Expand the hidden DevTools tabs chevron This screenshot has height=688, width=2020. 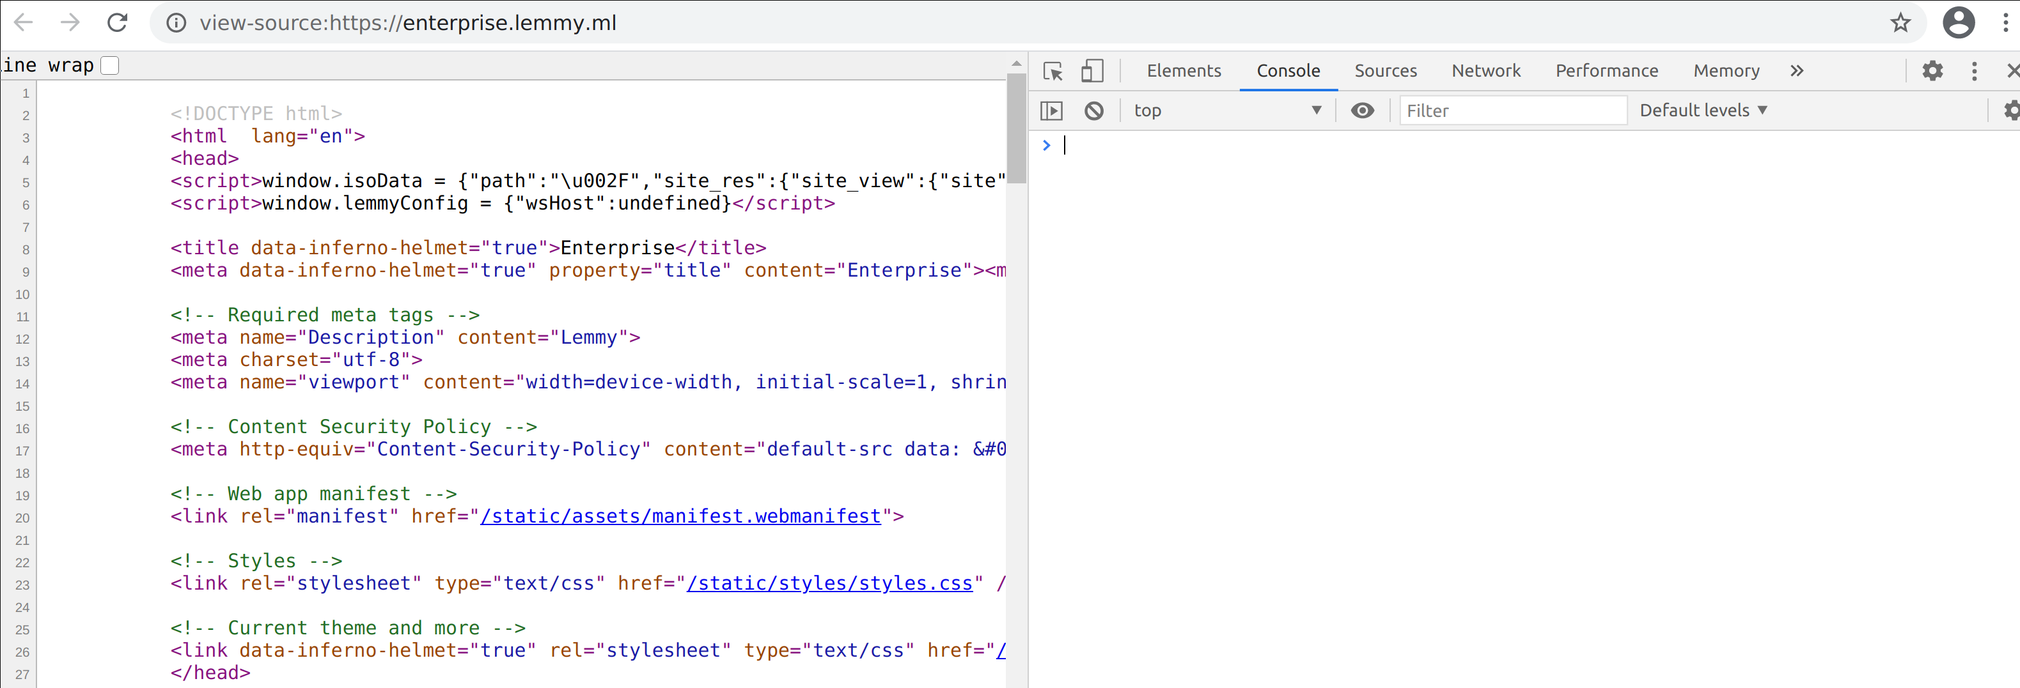[x=1796, y=70]
